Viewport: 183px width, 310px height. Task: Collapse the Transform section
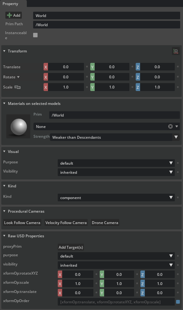pyautogui.click(x=4, y=51)
